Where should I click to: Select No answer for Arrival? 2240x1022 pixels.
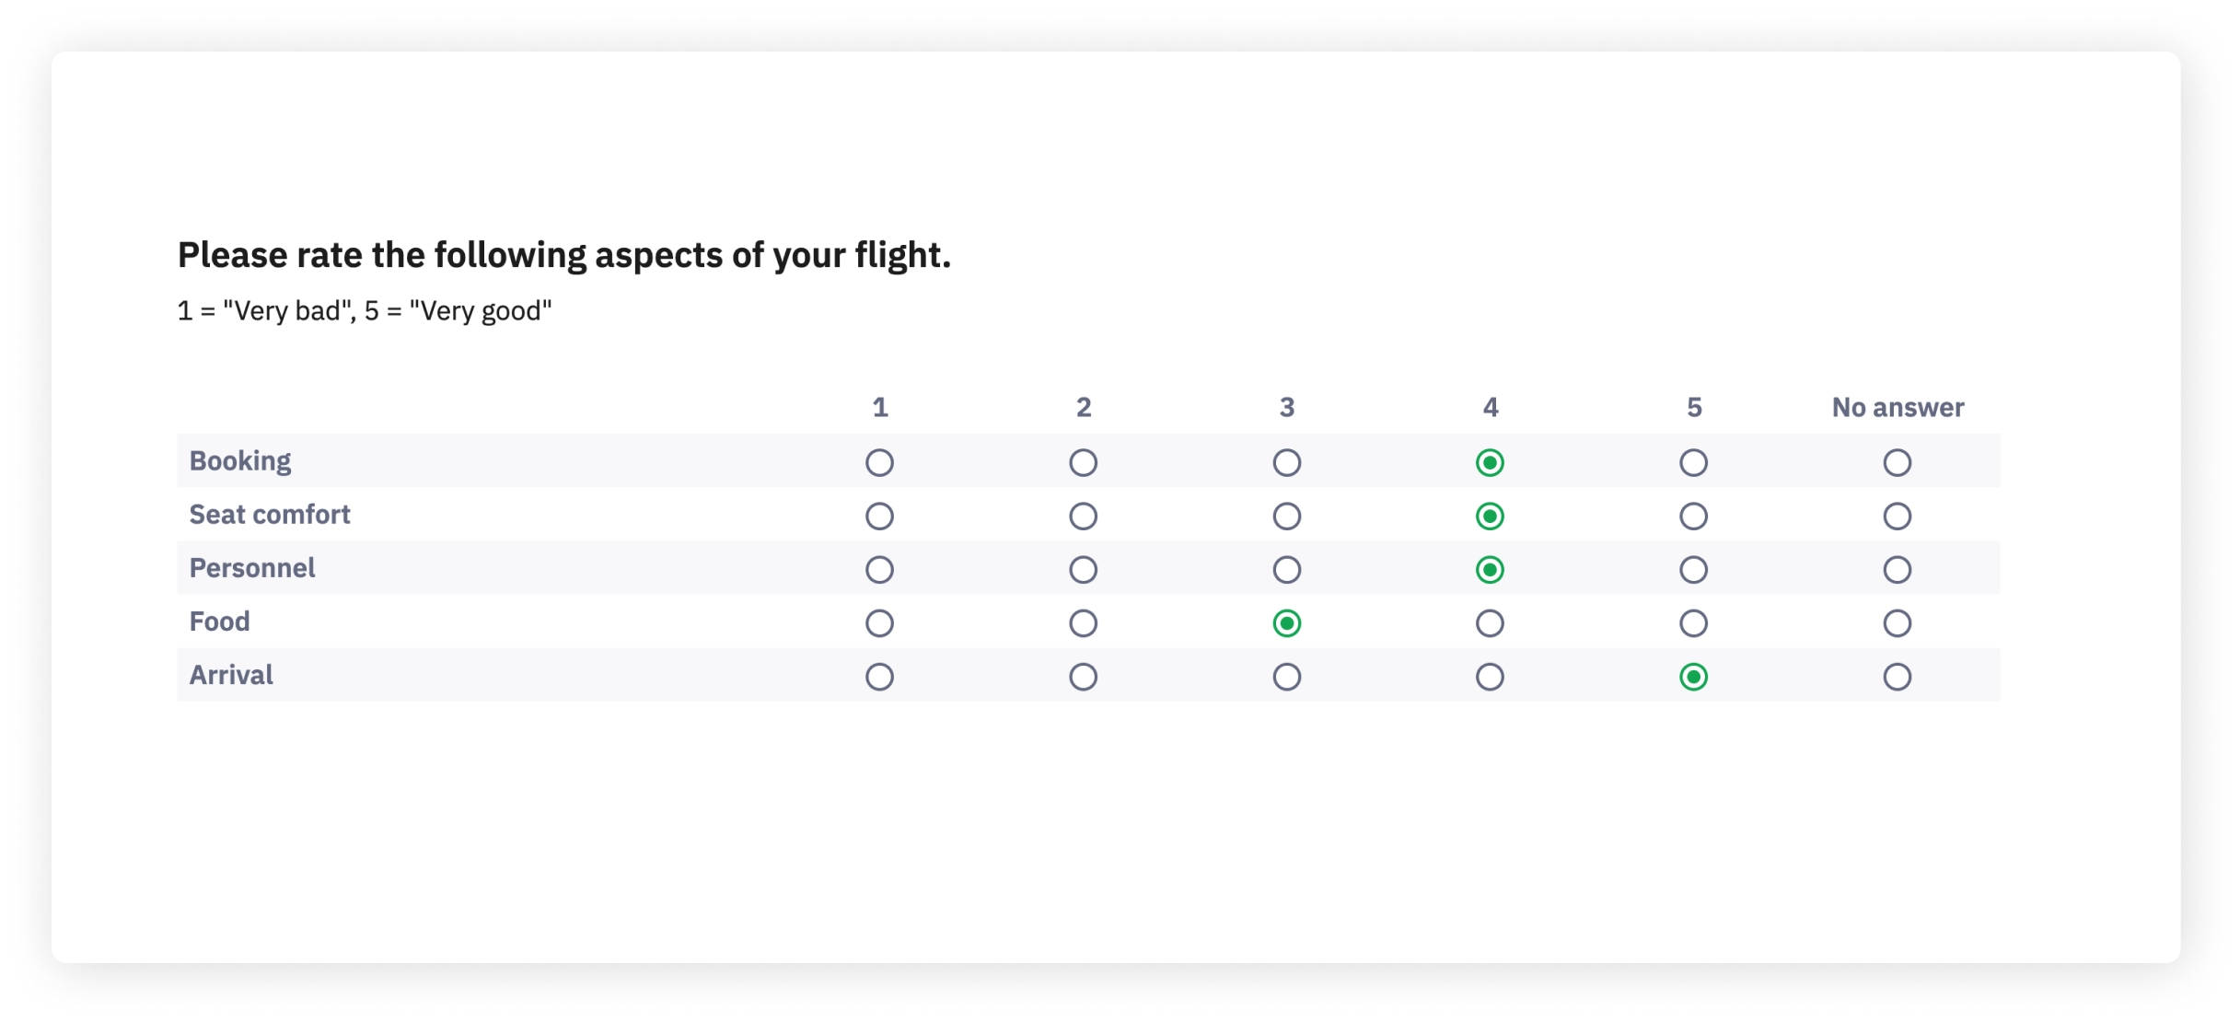coord(1898,676)
